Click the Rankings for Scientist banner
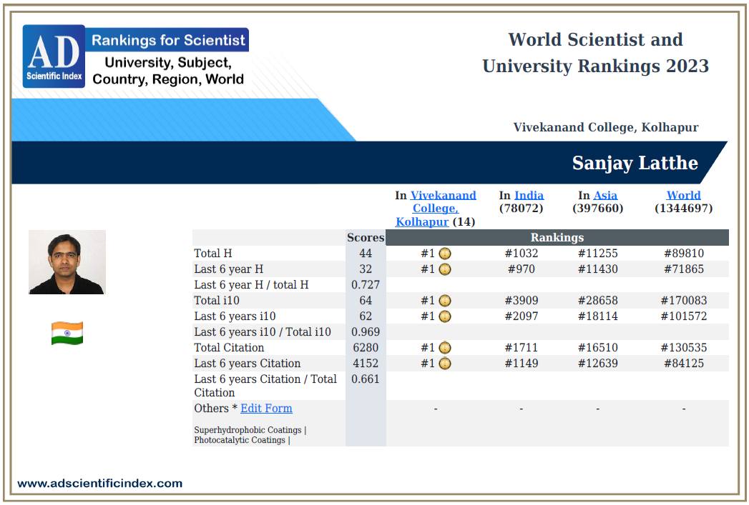This screenshot has height=505, width=749. coord(167,40)
